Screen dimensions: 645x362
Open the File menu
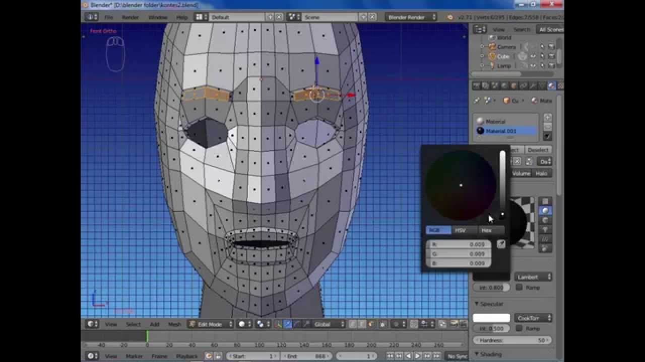pyautogui.click(x=108, y=17)
